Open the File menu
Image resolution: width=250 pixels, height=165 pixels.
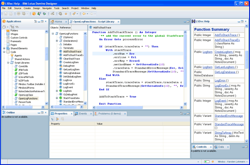4,8
